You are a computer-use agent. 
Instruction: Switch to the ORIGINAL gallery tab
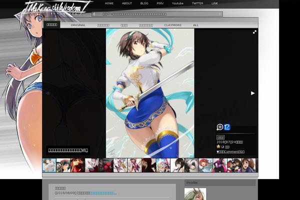pos(78,25)
